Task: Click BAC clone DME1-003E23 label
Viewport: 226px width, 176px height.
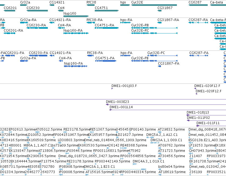Action: point(117,102)
